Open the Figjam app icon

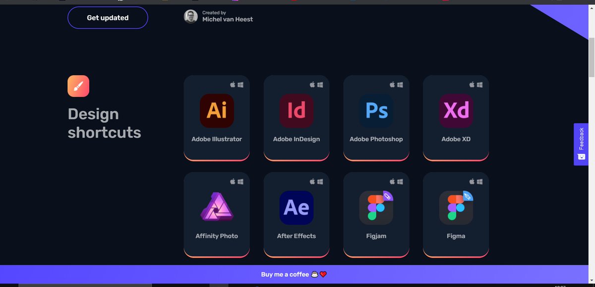pyautogui.click(x=376, y=208)
